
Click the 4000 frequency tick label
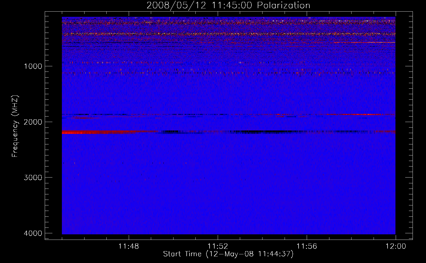pyautogui.click(x=33, y=233)
